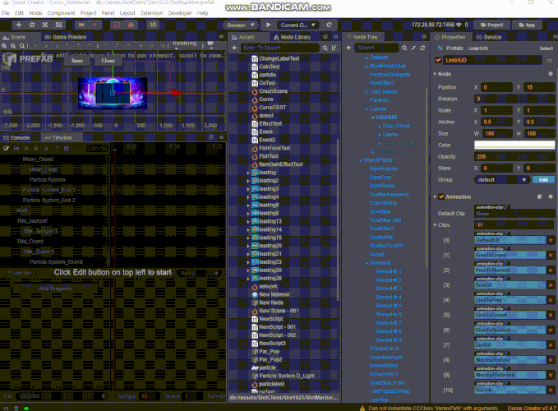Open the Extension menu
This screenshot has height=411, width=558.
point(151,13)
